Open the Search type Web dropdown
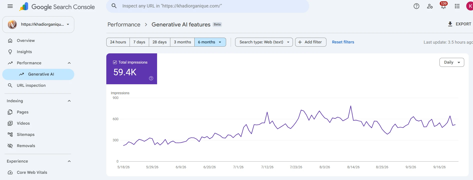The width and height of the screenshot is (473, 180). [x=264, y=42]
